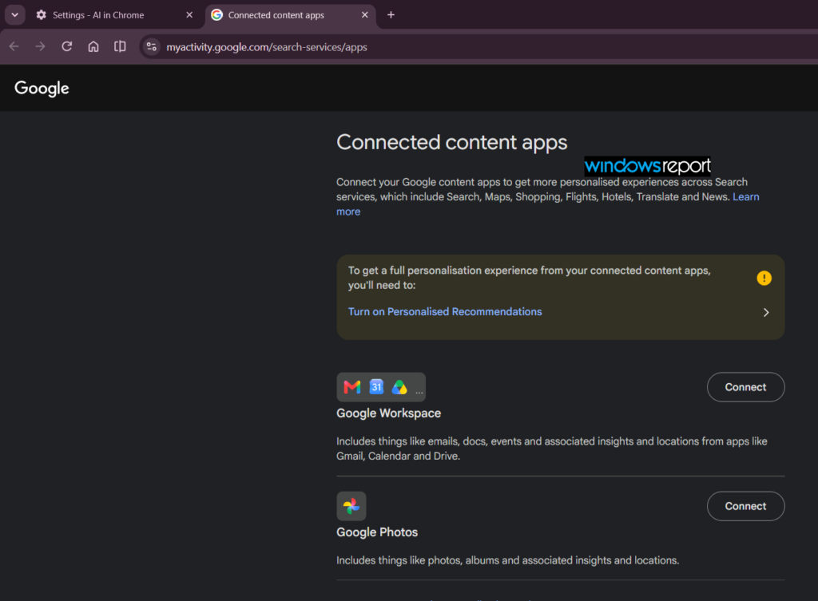Click the yellow warning exclamation icon

coord(764,279)
